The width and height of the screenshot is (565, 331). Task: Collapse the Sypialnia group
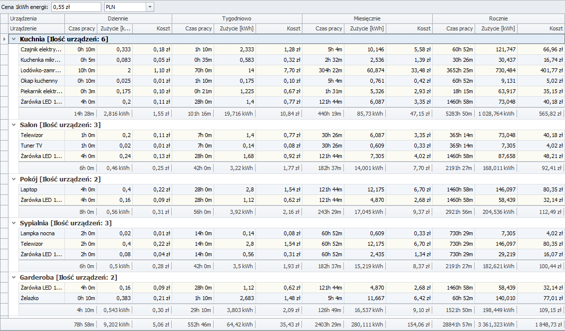14,223
